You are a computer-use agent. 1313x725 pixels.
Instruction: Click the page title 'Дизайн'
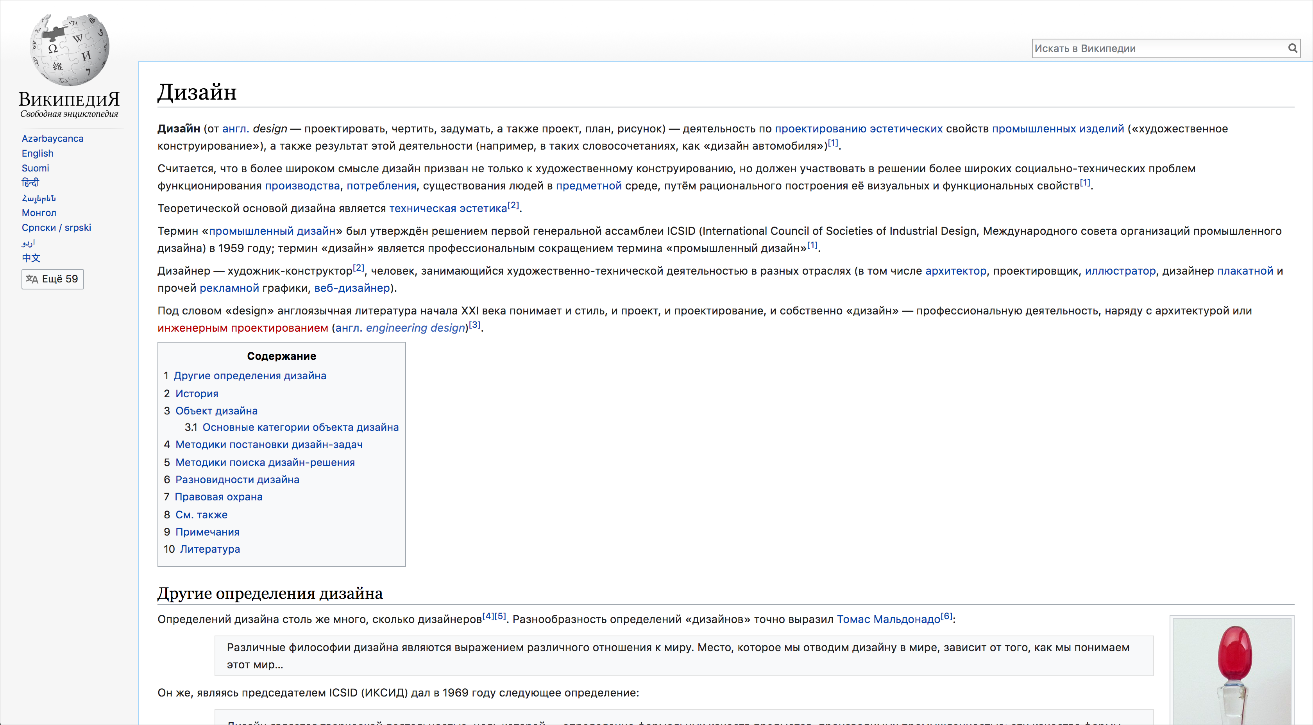[x=197, y=92]
